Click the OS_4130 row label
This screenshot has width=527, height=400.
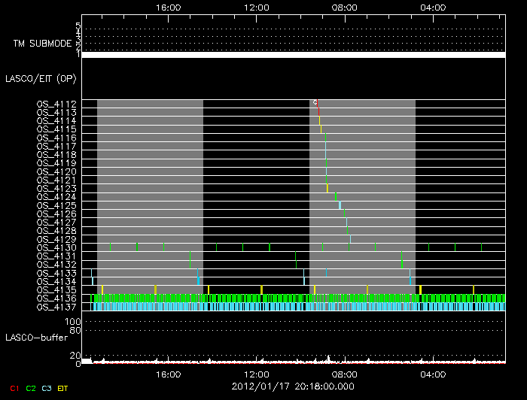point(56,247)
